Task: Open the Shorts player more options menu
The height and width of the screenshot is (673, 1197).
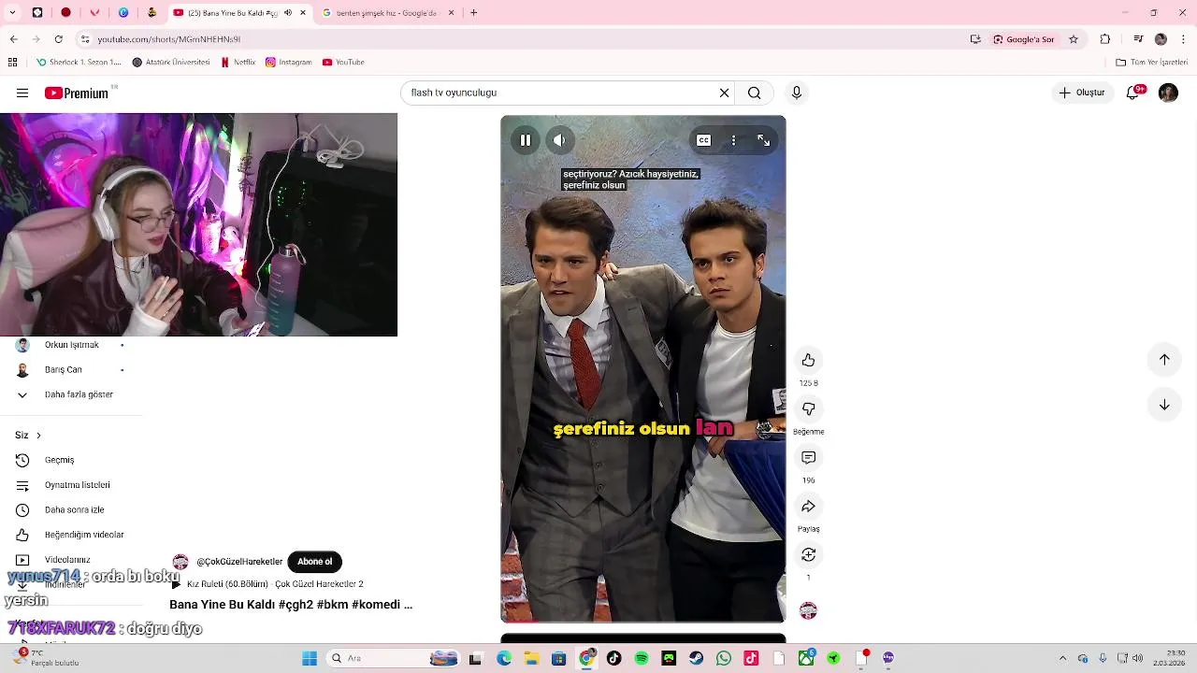Action: point(733,140)
